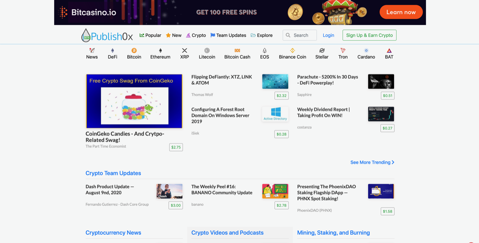This screenshot has width=479, height=243.
Task: Select the Litecoin icon
Action: coord(207,51)
